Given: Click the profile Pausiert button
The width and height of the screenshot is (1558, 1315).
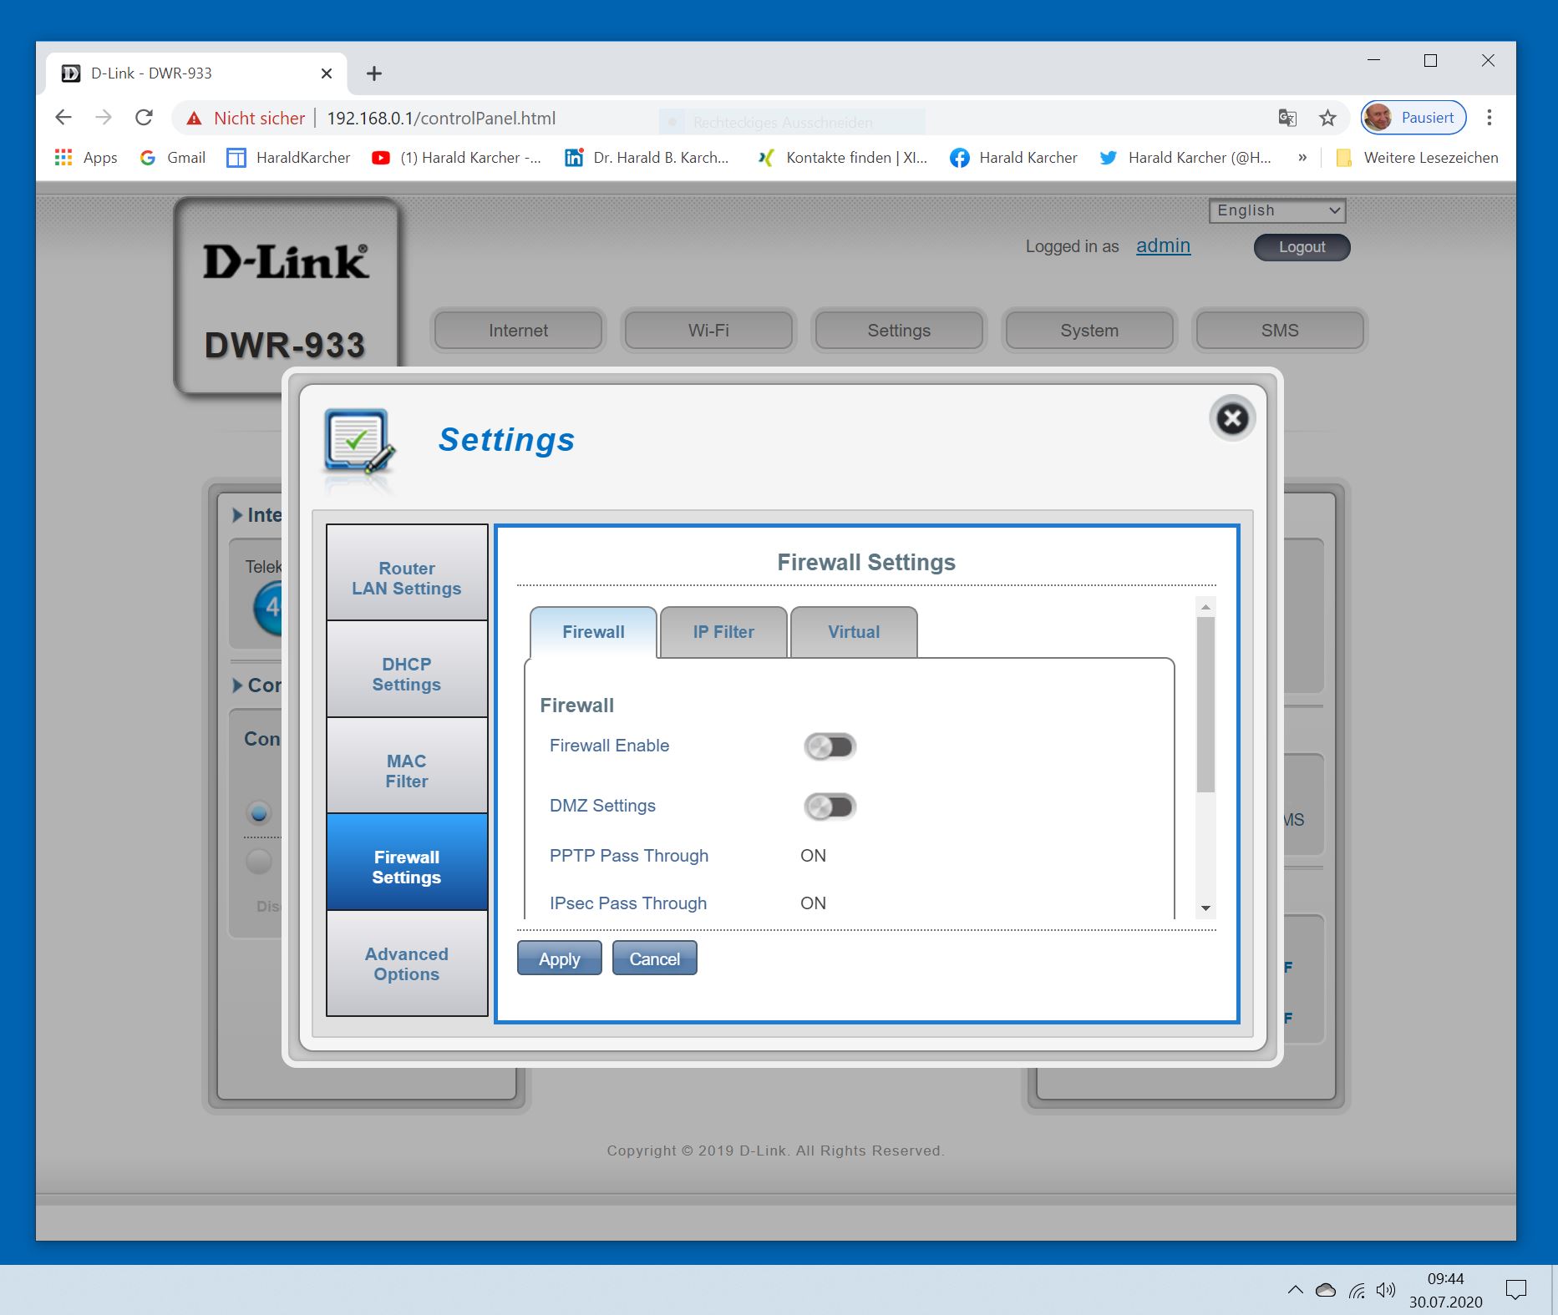Looking at the screenshot, I should 1413,118.
